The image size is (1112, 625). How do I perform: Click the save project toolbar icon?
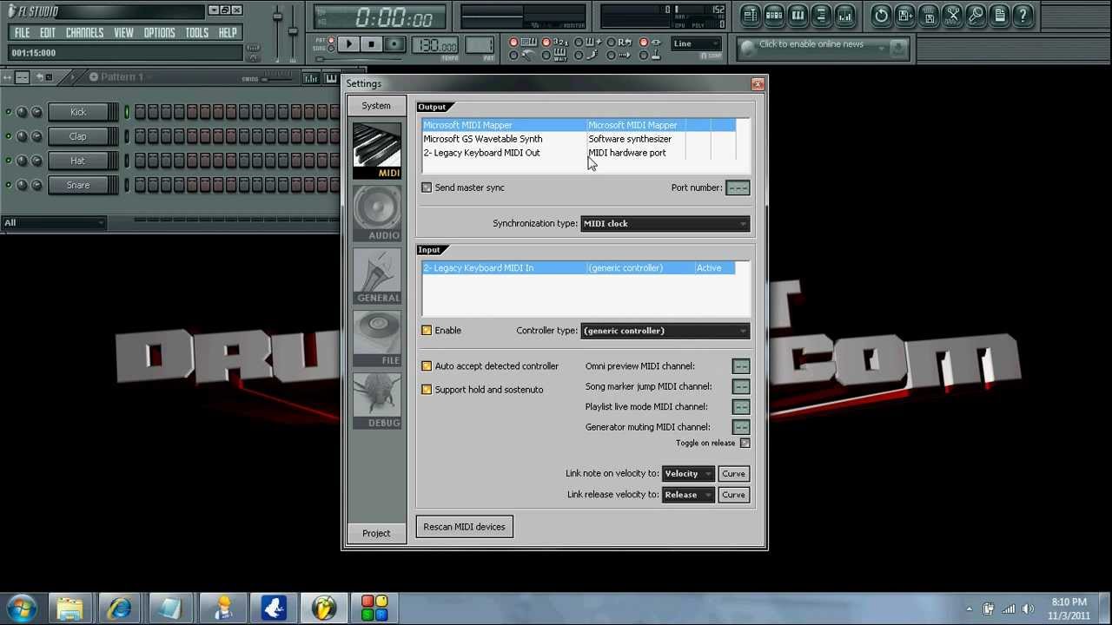coord(929,16)
